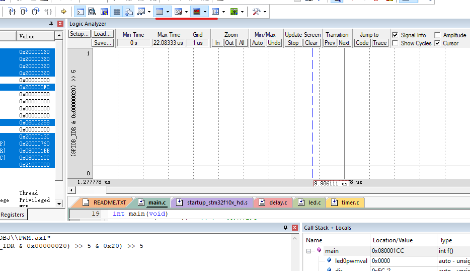Click the Serial Windows icon
The height and width of the screenshot is (271, 470).
(x=178, y=12)
